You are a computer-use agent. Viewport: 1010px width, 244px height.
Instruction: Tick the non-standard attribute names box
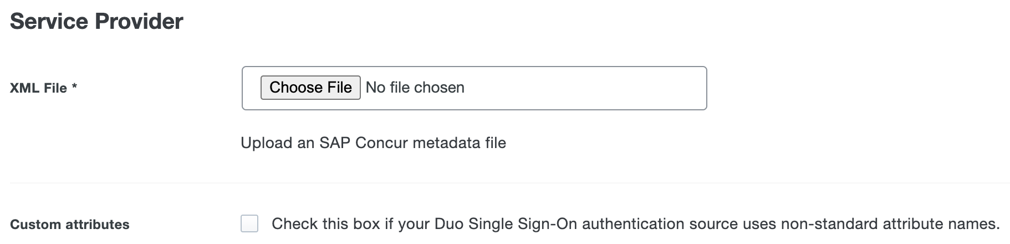249,223
